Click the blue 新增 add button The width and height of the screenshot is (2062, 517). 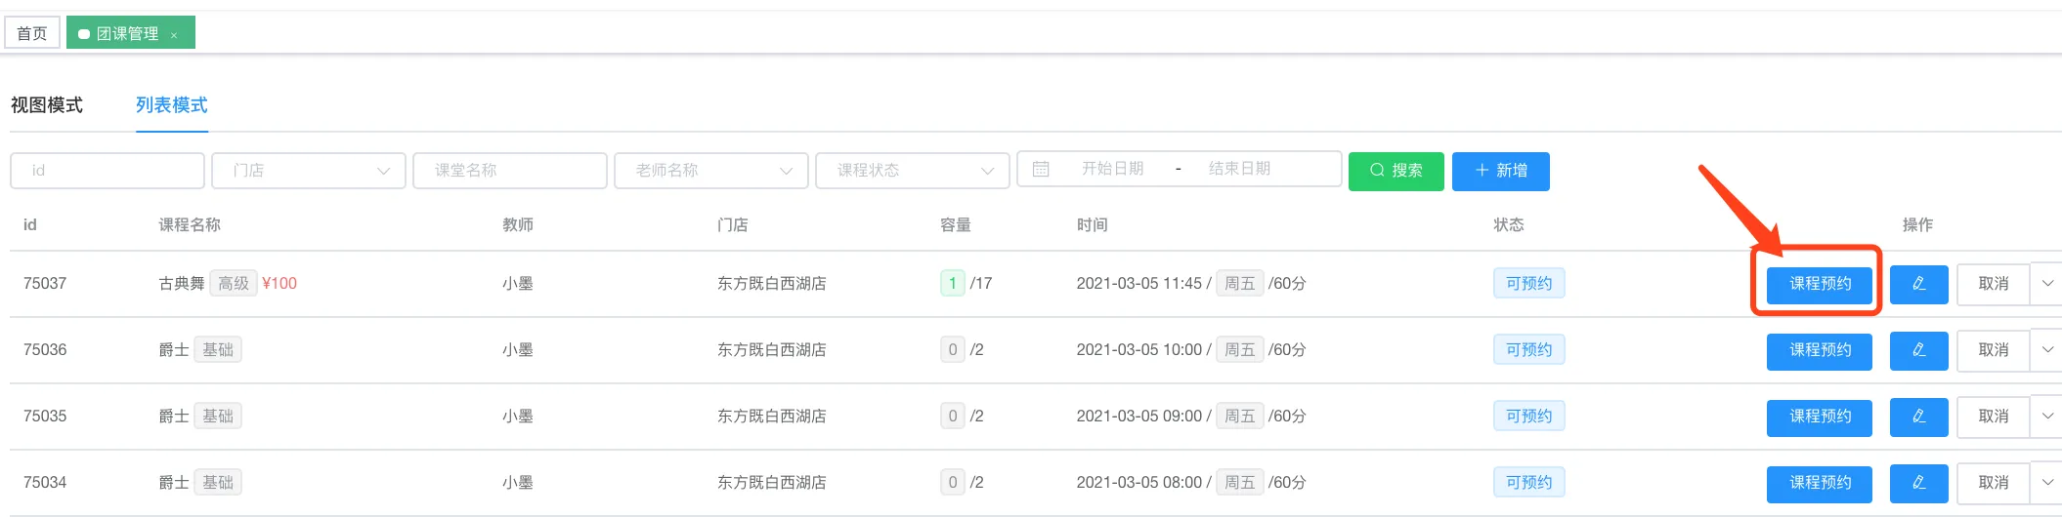(1500, 171)
